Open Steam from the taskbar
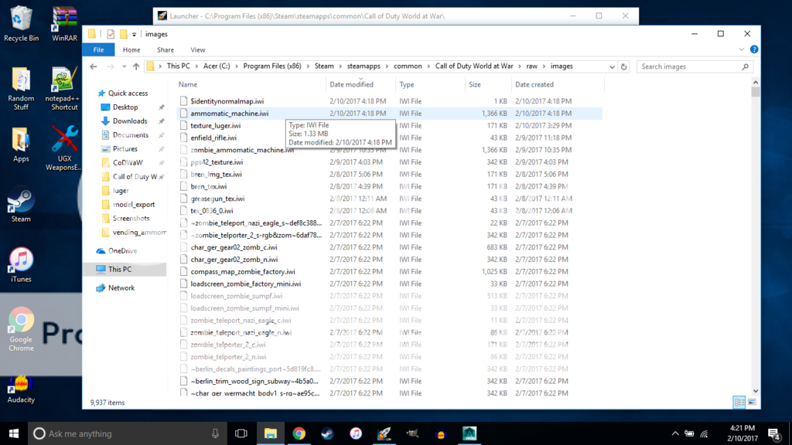Screen dimensions: 792x445 pyautogui.click(x=327, y=433)
